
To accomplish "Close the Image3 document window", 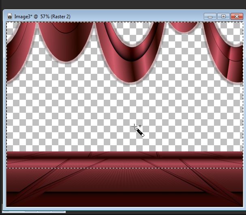I will pyautogui.click(x=237, y=17).
